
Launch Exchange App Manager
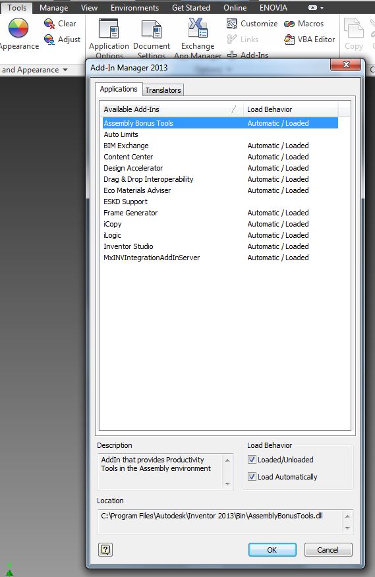point(198,38)
